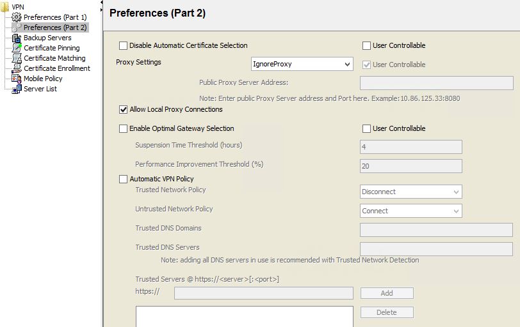Click the Trusted DNS Servers field
This screenshot has width=520, height=327.
tap(437, 249)
